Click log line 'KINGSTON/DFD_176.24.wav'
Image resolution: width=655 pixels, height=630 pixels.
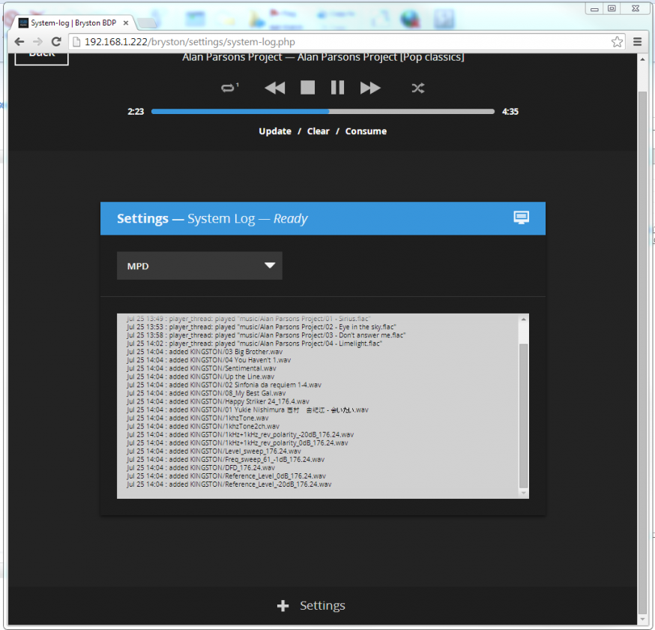pyautogui.click(x=201, y=468)
